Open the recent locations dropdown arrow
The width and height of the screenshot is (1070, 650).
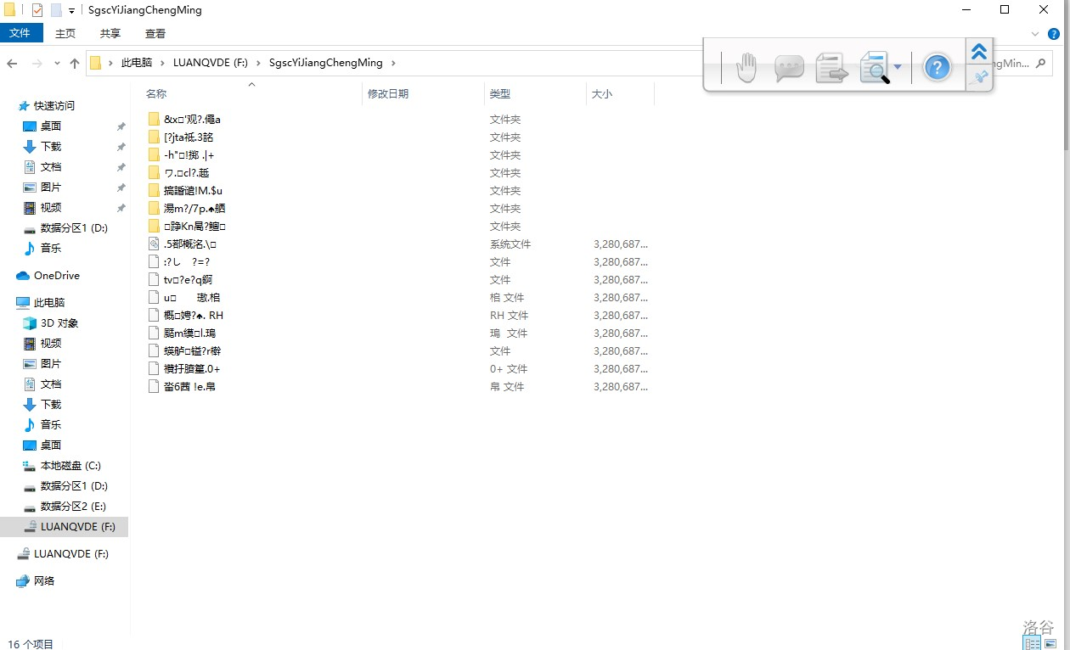(x=57, y=64)
